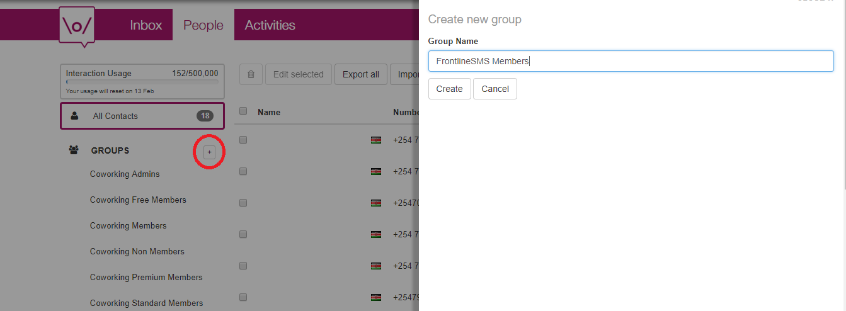Click the GROUPS section heading
The image size is (846, 311).
[x=110, y=150]
